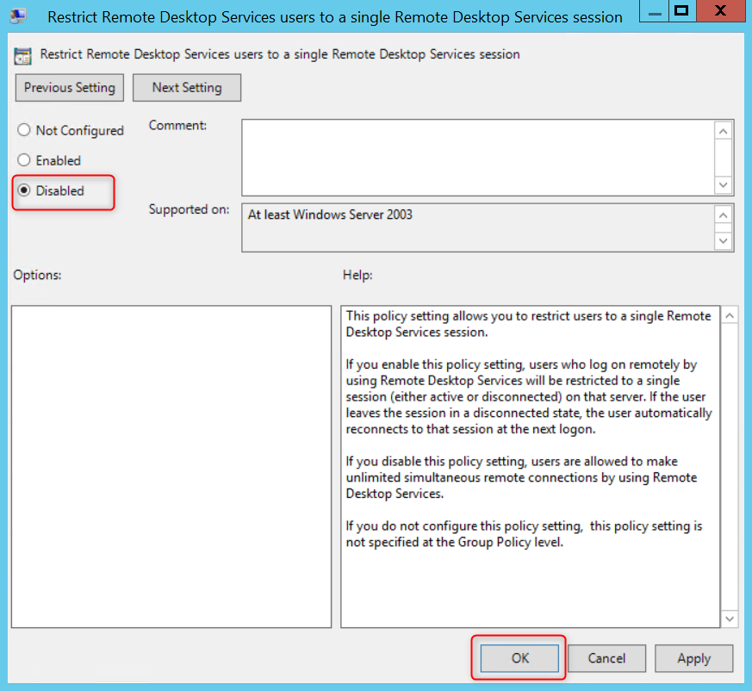This screenshot has height=691, width=752.
Task: Go to Next Setting
Action: tap(187, 87)
